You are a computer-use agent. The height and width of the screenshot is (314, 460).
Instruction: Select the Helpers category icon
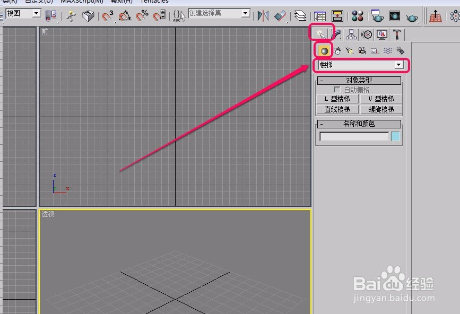tap(375, 51)
